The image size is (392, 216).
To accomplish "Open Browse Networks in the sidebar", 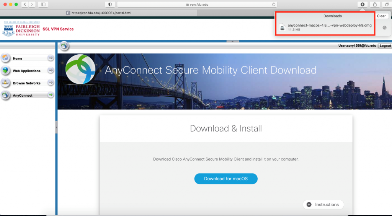I will click(27, 83).
